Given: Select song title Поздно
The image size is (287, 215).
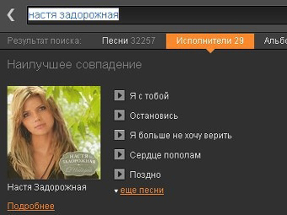Looking at the screenshot, I should (145, 175).
